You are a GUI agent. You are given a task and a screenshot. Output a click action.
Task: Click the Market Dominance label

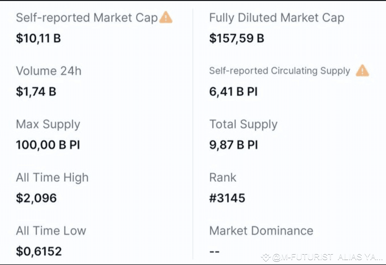(261, 231)
